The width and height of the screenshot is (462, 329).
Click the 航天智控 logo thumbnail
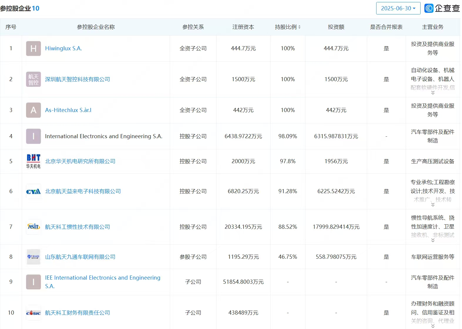(33, 79)
